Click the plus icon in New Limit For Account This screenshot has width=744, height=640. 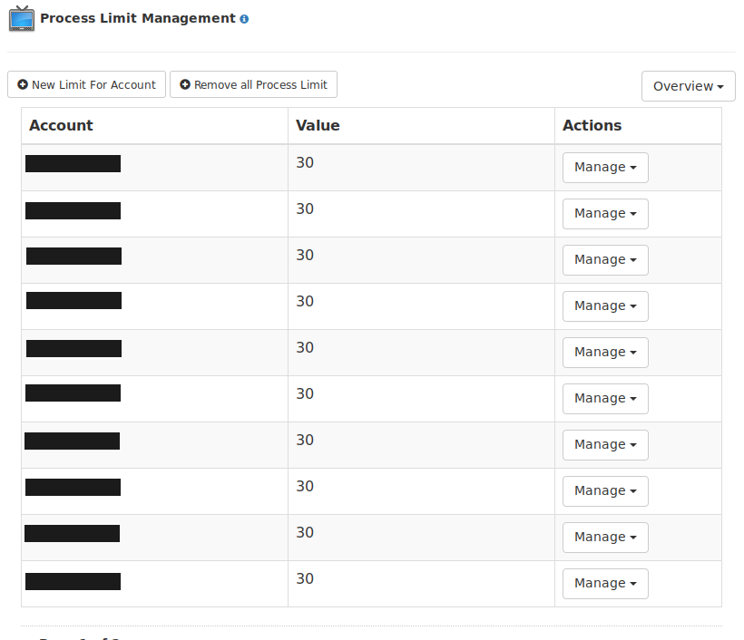coord(23,84)
